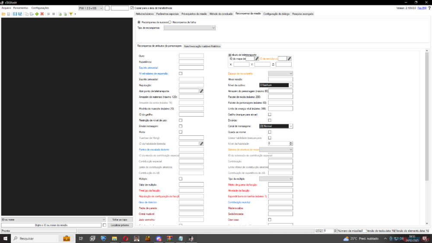Click the red X delete icon

(42, 14)
